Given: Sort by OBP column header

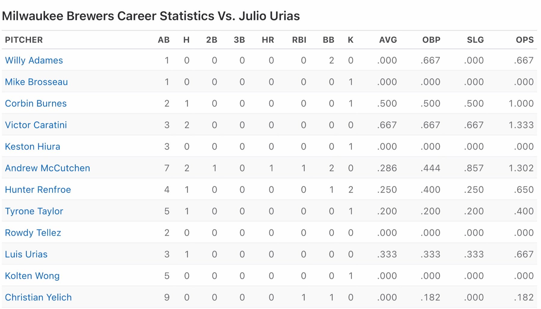Looking at the screenshot, I should click(431, 40).
